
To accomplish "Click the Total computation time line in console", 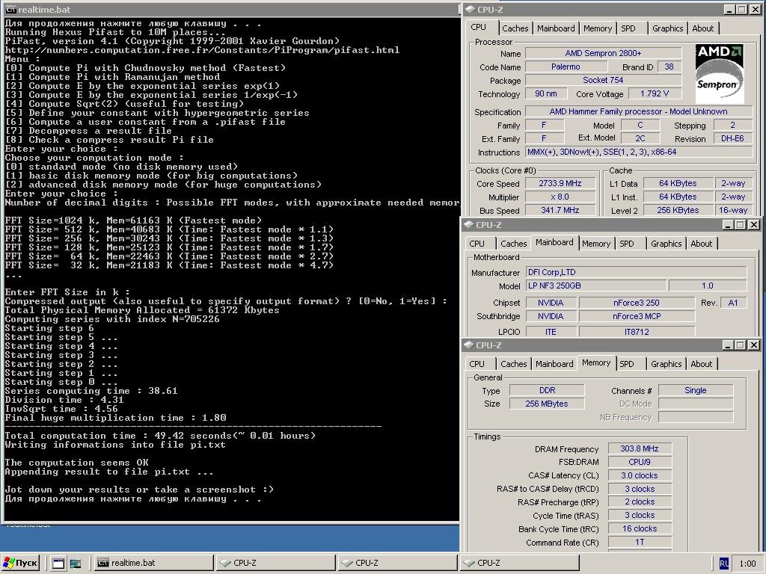I will point(160,436).
